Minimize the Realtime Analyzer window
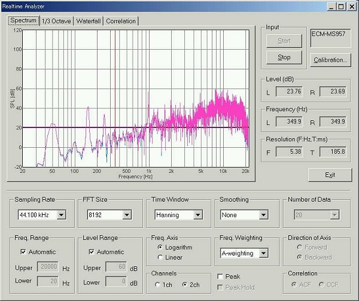The height and width of the screenshot is (301, 359). (331, 7)
